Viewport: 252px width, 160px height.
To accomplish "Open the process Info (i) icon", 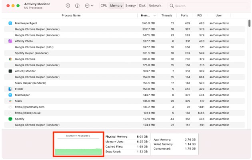I will [x=77, y=6].
